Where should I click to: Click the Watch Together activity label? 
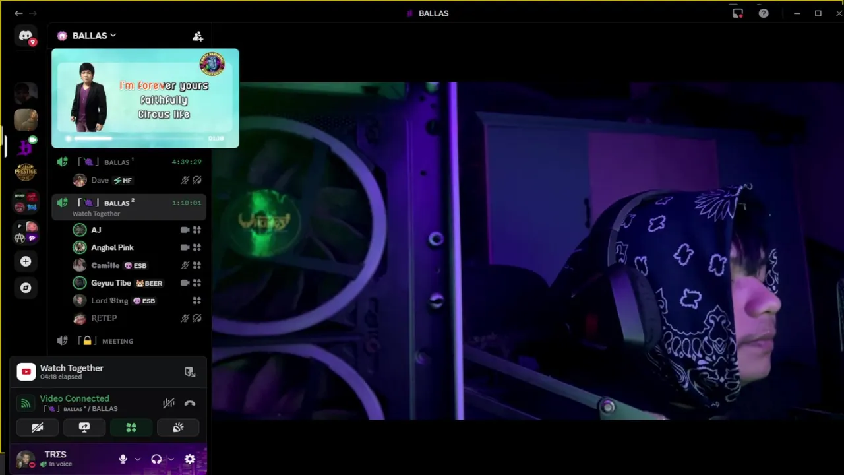[x=72, y=368]
